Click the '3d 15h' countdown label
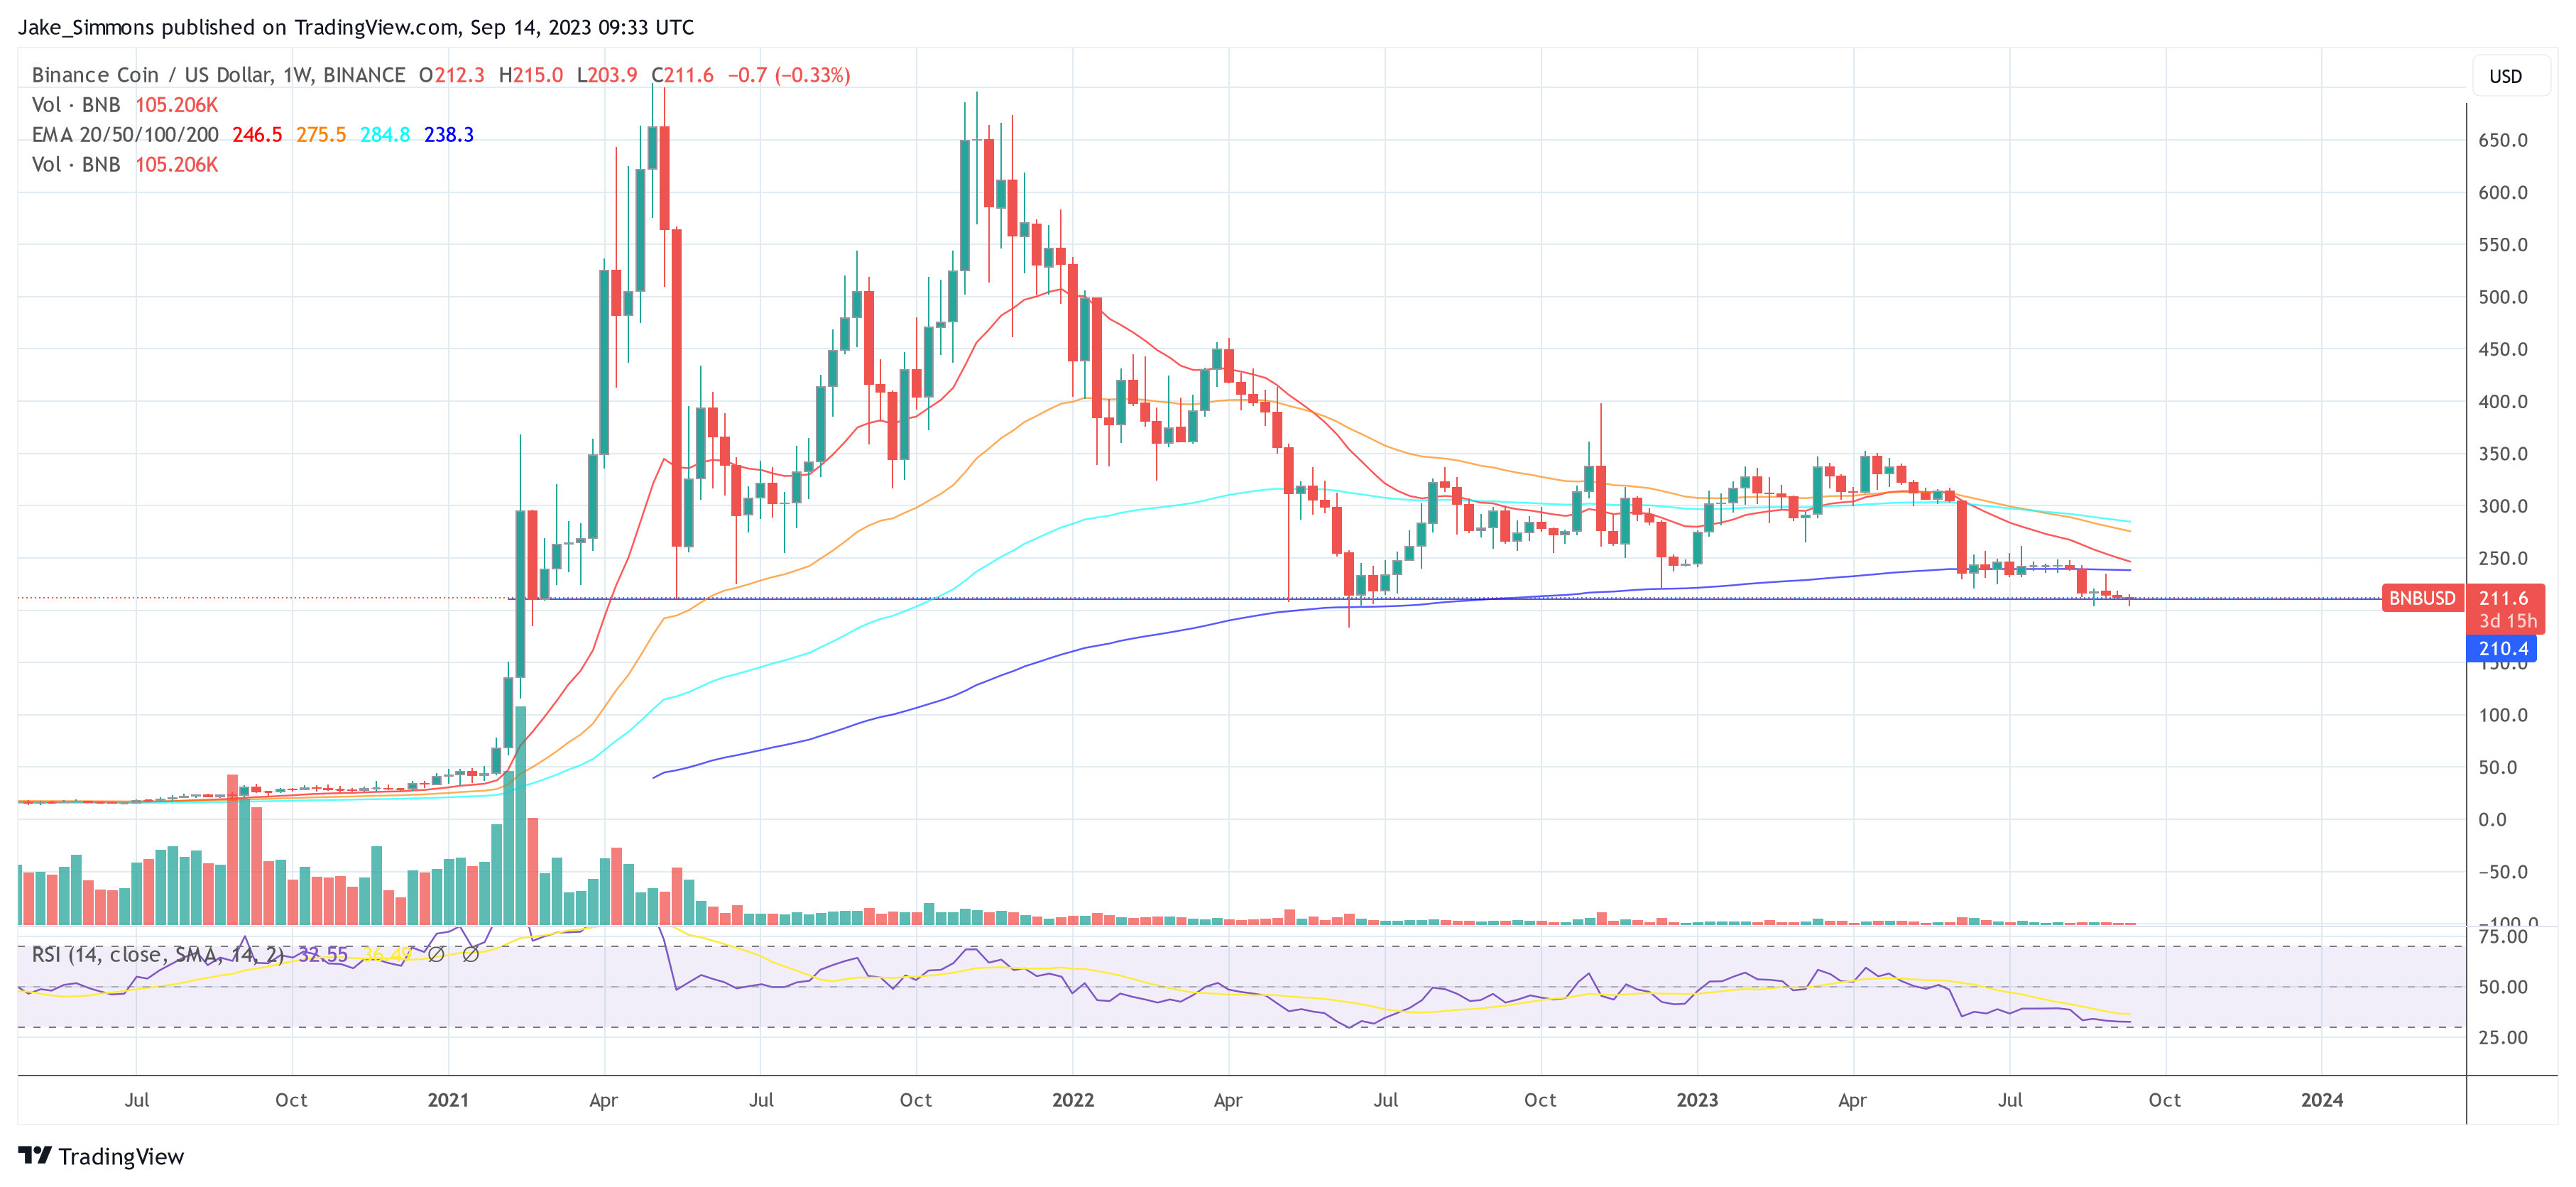 pyautogui.click(x=2507, y=621)
